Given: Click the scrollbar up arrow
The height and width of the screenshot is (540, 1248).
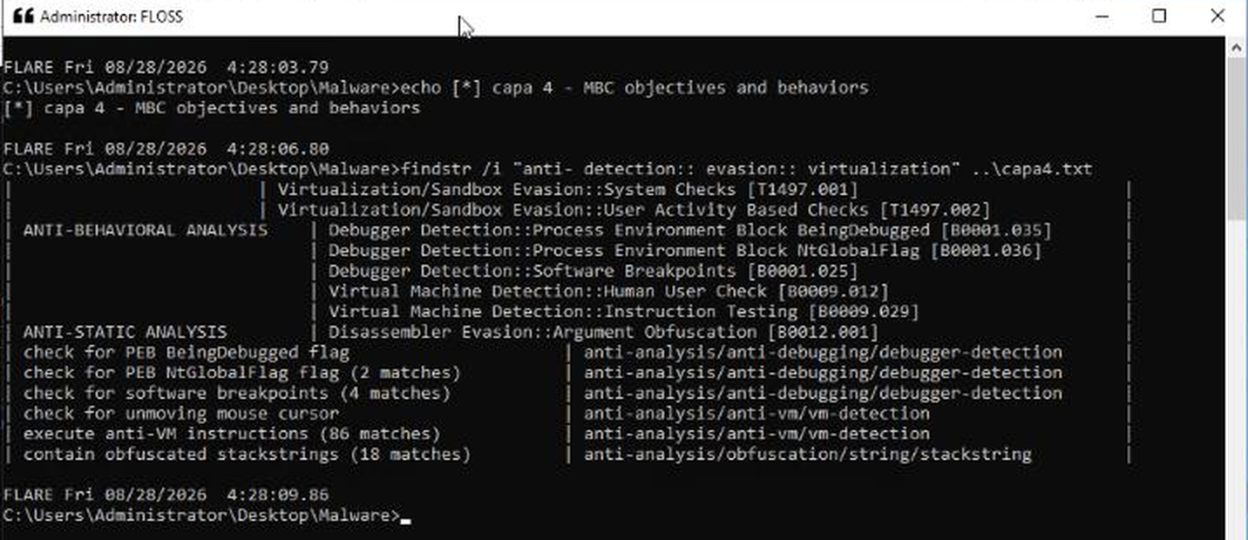Looking at the screenshot, I should pyautogui.click(x=1235, y=48).
